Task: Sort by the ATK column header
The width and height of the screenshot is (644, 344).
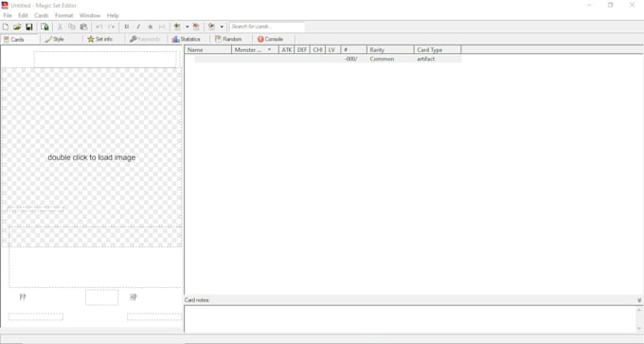Action: (286, 49)
